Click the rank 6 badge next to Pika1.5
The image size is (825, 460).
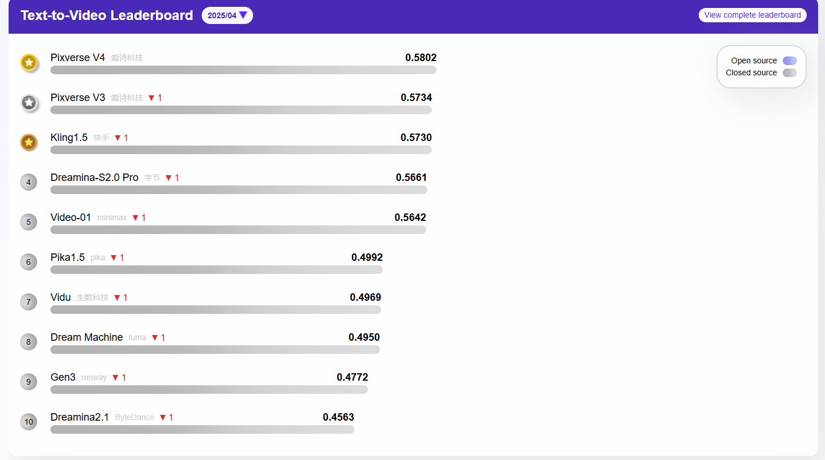coord(29,262)
